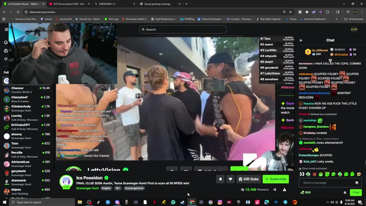Open a new browser tab

tap(186, 4)
